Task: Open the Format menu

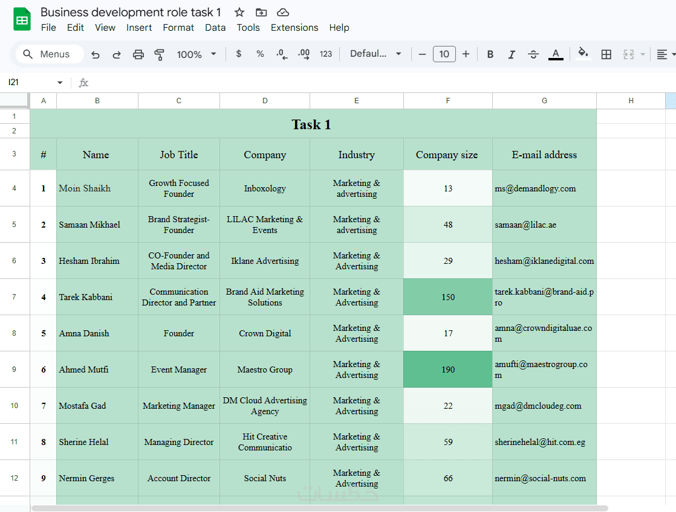Action: point(178,28)
